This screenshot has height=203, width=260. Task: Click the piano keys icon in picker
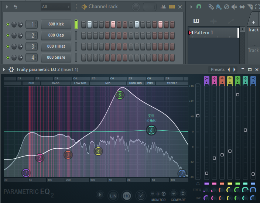click(x=196, y=21)
